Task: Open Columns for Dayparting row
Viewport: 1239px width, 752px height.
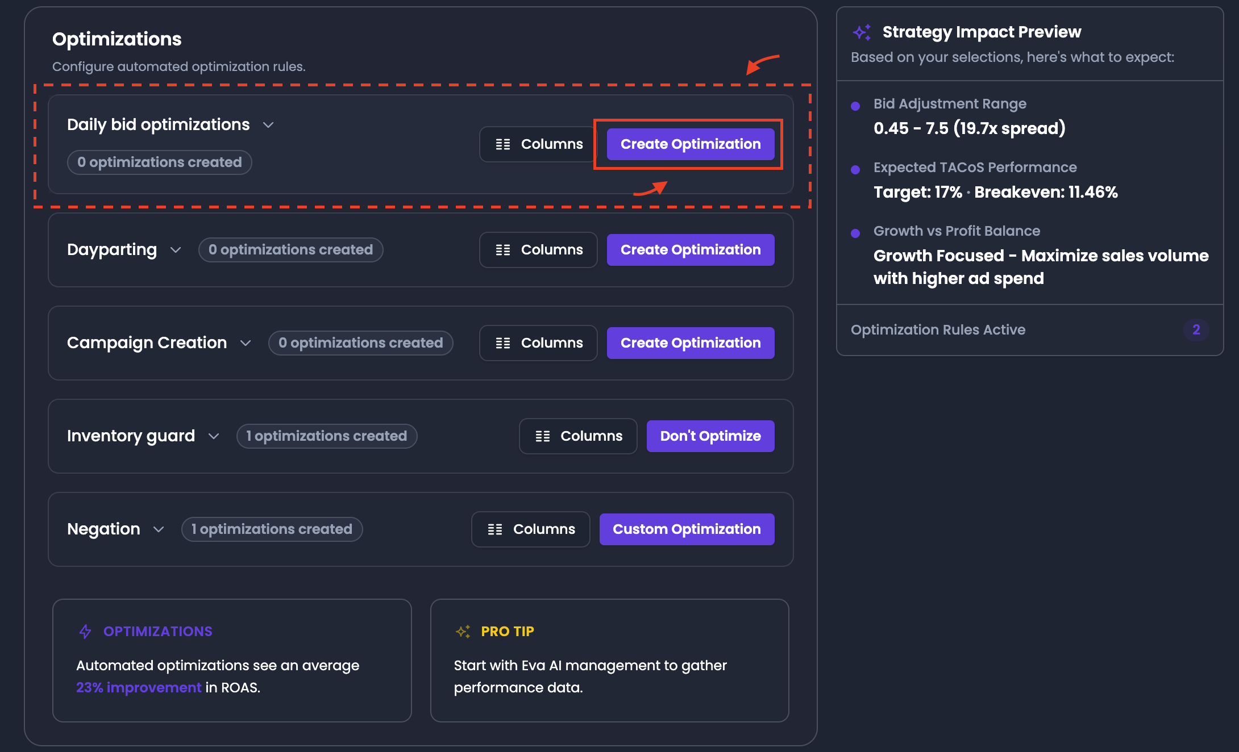Action: [x=538, y=250]
